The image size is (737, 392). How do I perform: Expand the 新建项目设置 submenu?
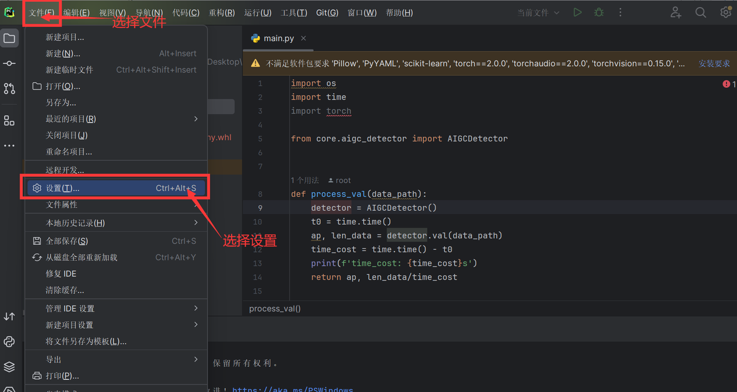pos(116,325)
